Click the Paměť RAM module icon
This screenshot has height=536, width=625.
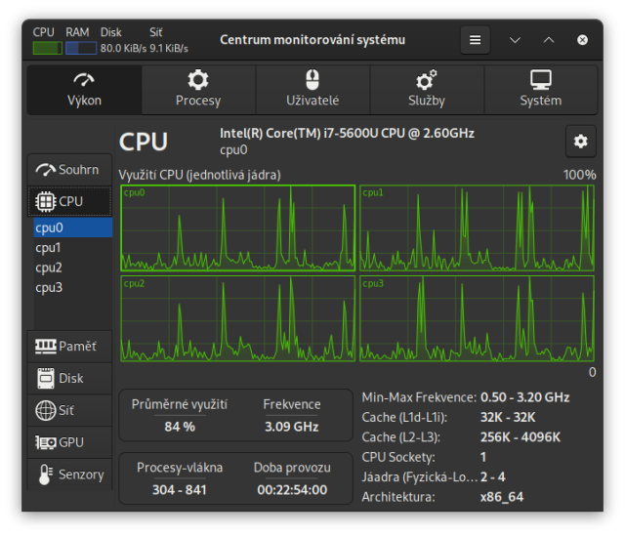tap(46, 347)
